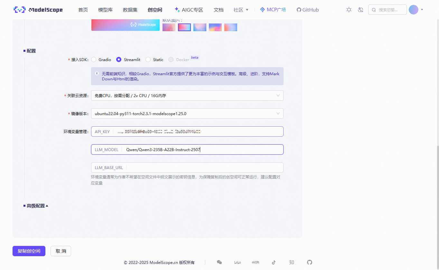Click the bilibili icon in the footer
The width and height of the screenshot is (439, 270).
click(x=238, y=262)
